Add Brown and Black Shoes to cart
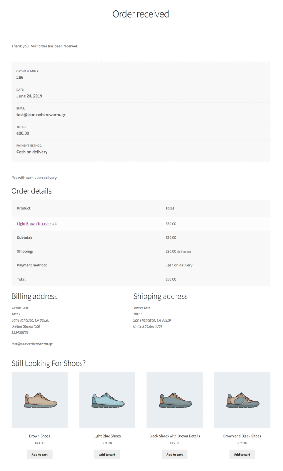 pyautogui.click(x=242, y=455)
